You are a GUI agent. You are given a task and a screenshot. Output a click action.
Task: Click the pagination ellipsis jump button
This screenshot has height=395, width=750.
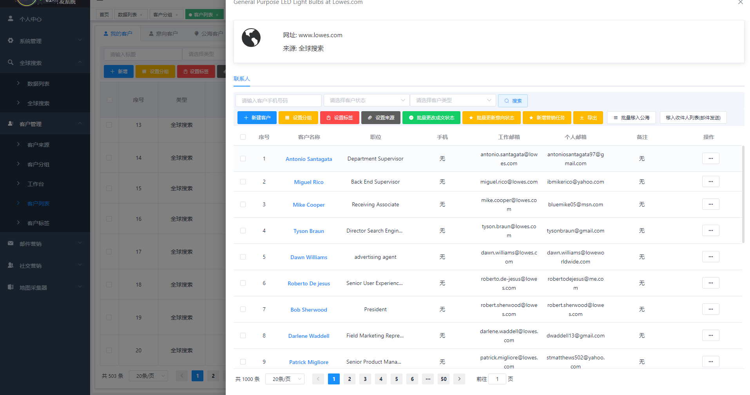pyautogui.click(x=428, y=379)
